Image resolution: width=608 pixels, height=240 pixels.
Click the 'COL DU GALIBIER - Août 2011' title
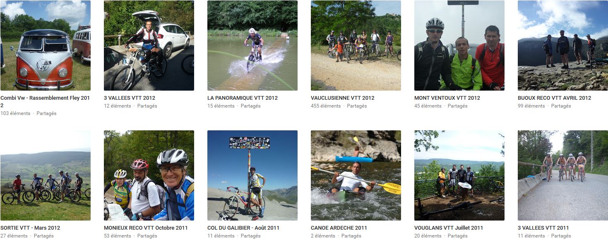coord(243,228)
